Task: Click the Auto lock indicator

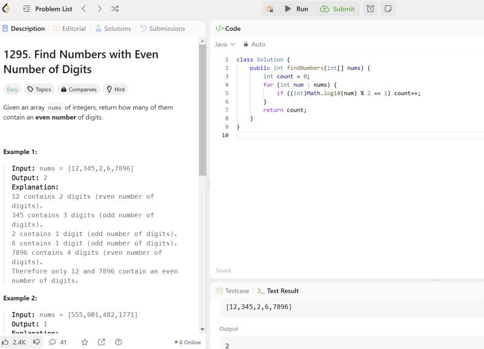Action: pyautogui.click(x=254, y=44)
